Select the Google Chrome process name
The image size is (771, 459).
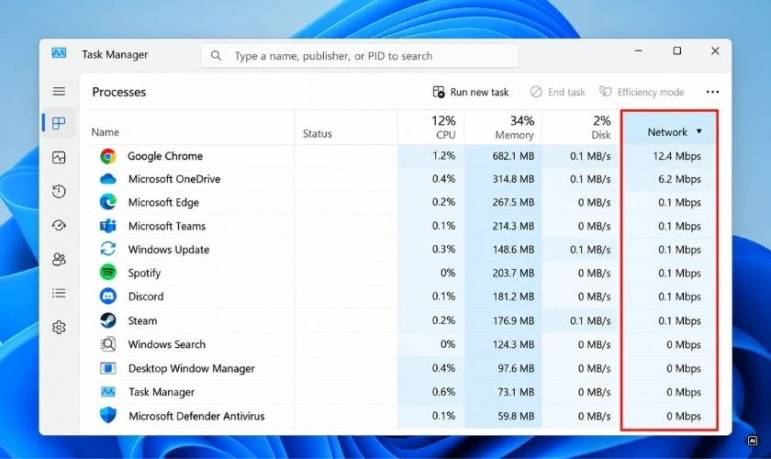tap(165, 156)
